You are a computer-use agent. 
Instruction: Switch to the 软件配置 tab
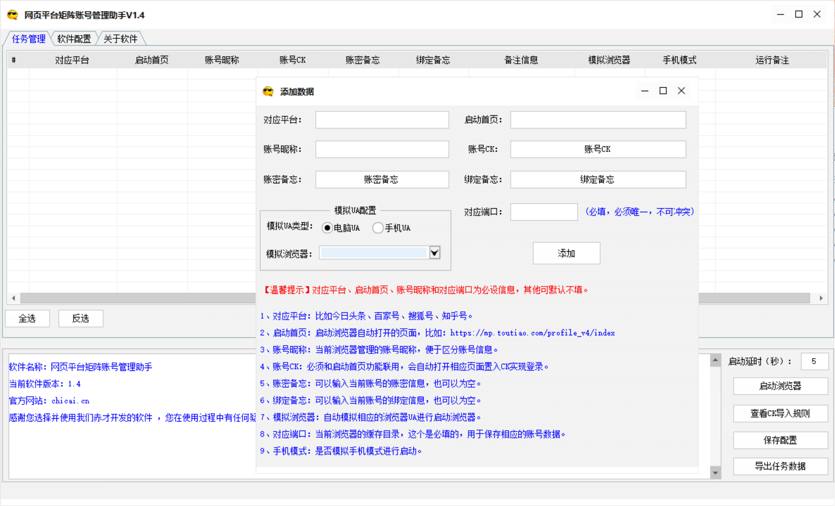(x=74, y=39)
